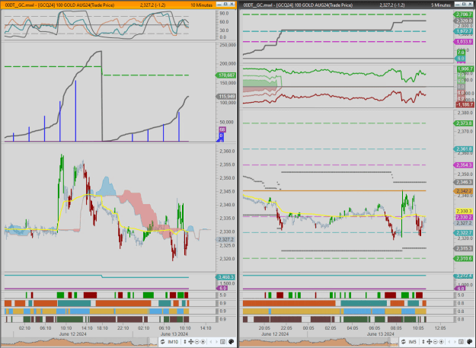Image resolution: width=476 pixels, height=348 pixels.
Task: Click the previous arrow in the IM10 toolbar
Action: point(211,342)
